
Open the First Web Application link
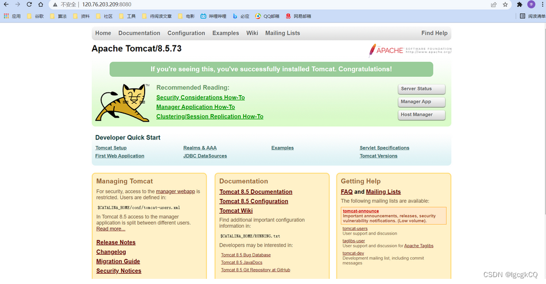[119, 156]
